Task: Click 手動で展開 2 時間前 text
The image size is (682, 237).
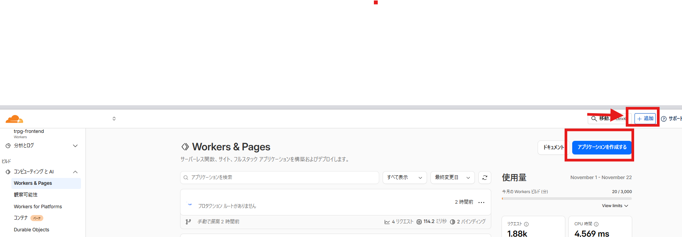Action: (218, 221)
